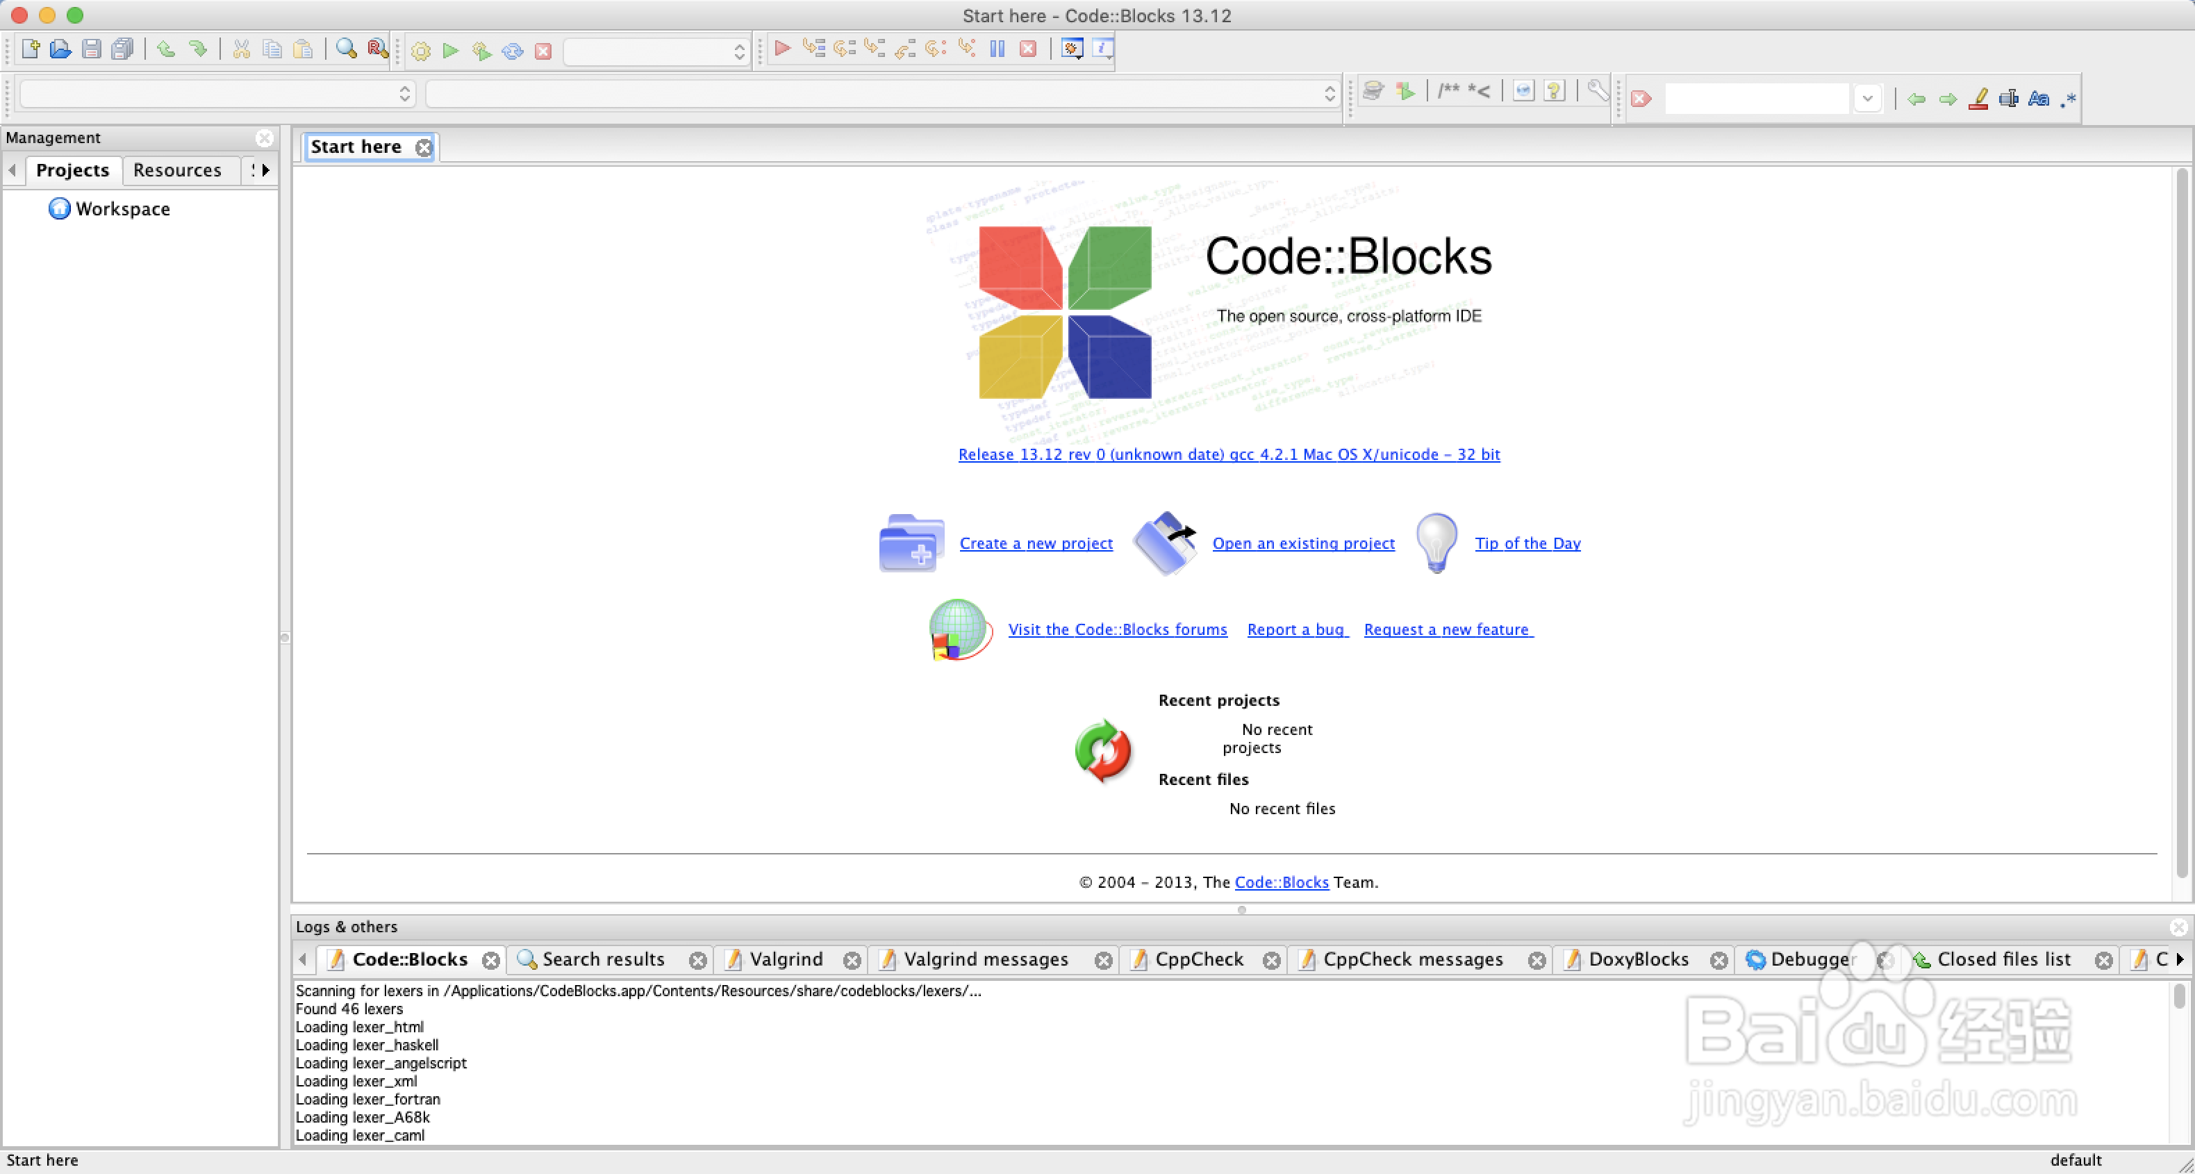Expand incremental search history dropdown
Screen dimensions: 2195x1174
click(1868, 99)
